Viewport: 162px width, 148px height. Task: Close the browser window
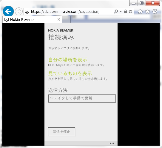click(x=153, y=3)
